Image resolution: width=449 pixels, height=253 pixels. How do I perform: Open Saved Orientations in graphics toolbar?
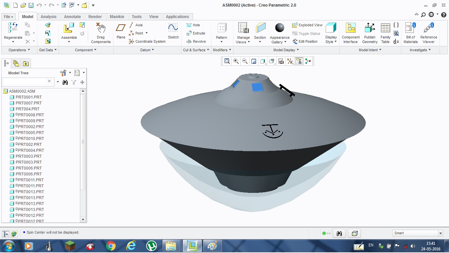(x=272, y=61)
